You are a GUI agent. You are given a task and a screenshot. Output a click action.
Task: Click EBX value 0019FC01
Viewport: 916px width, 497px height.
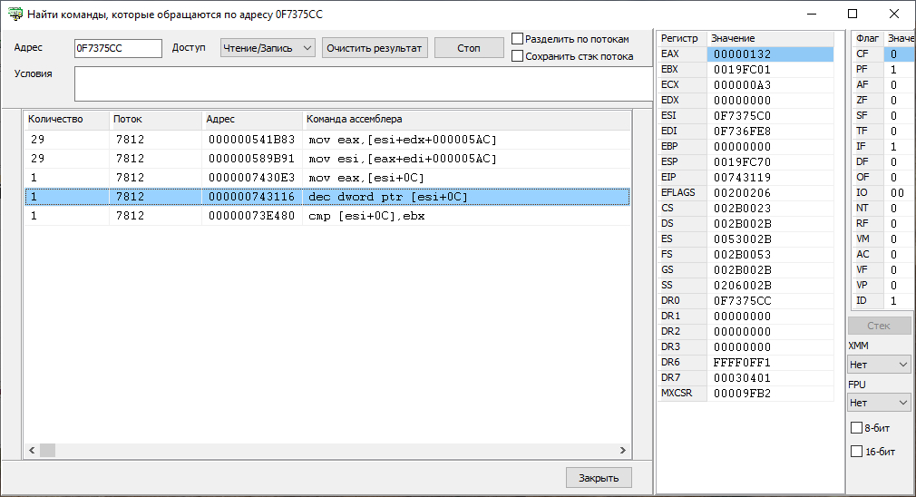point(770,70)
